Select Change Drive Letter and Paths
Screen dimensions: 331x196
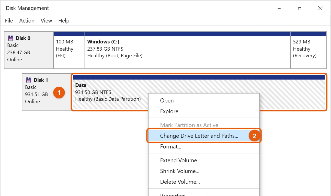point(204,136)
